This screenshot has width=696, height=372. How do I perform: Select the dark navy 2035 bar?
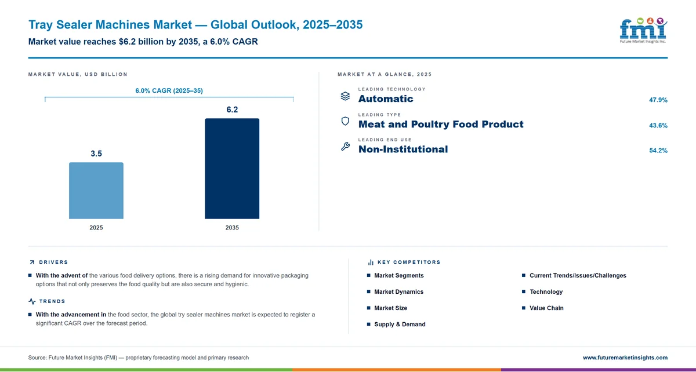[x=232, y=169]
